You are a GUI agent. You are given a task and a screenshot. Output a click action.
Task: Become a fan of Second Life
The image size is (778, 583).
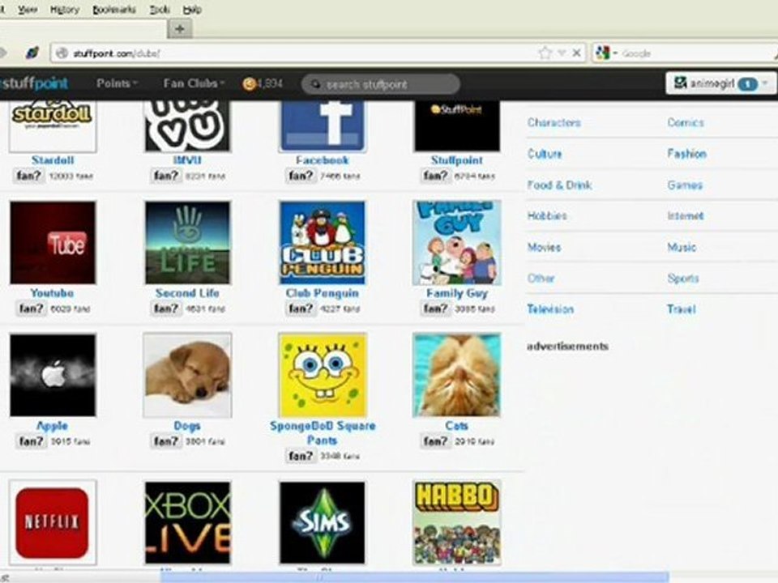(166, 309)
